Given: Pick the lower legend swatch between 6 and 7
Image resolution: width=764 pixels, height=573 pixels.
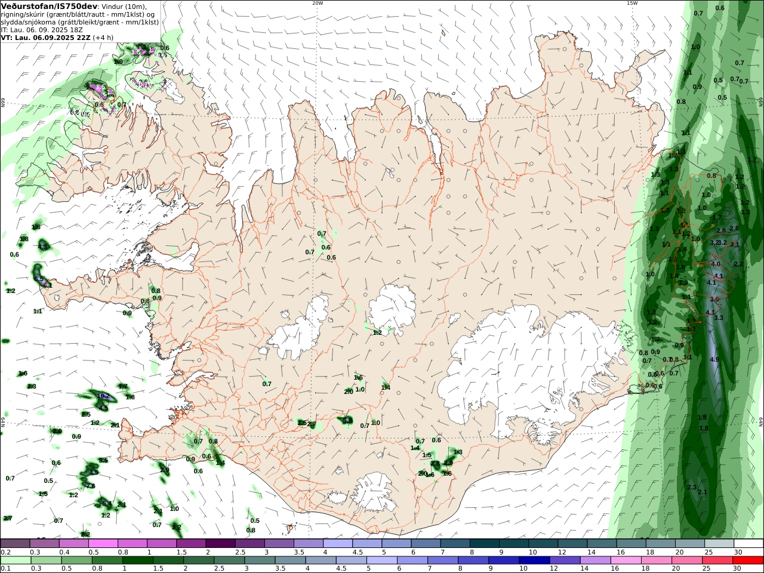Looking at the screenshot, I should (x=411, y=560).
